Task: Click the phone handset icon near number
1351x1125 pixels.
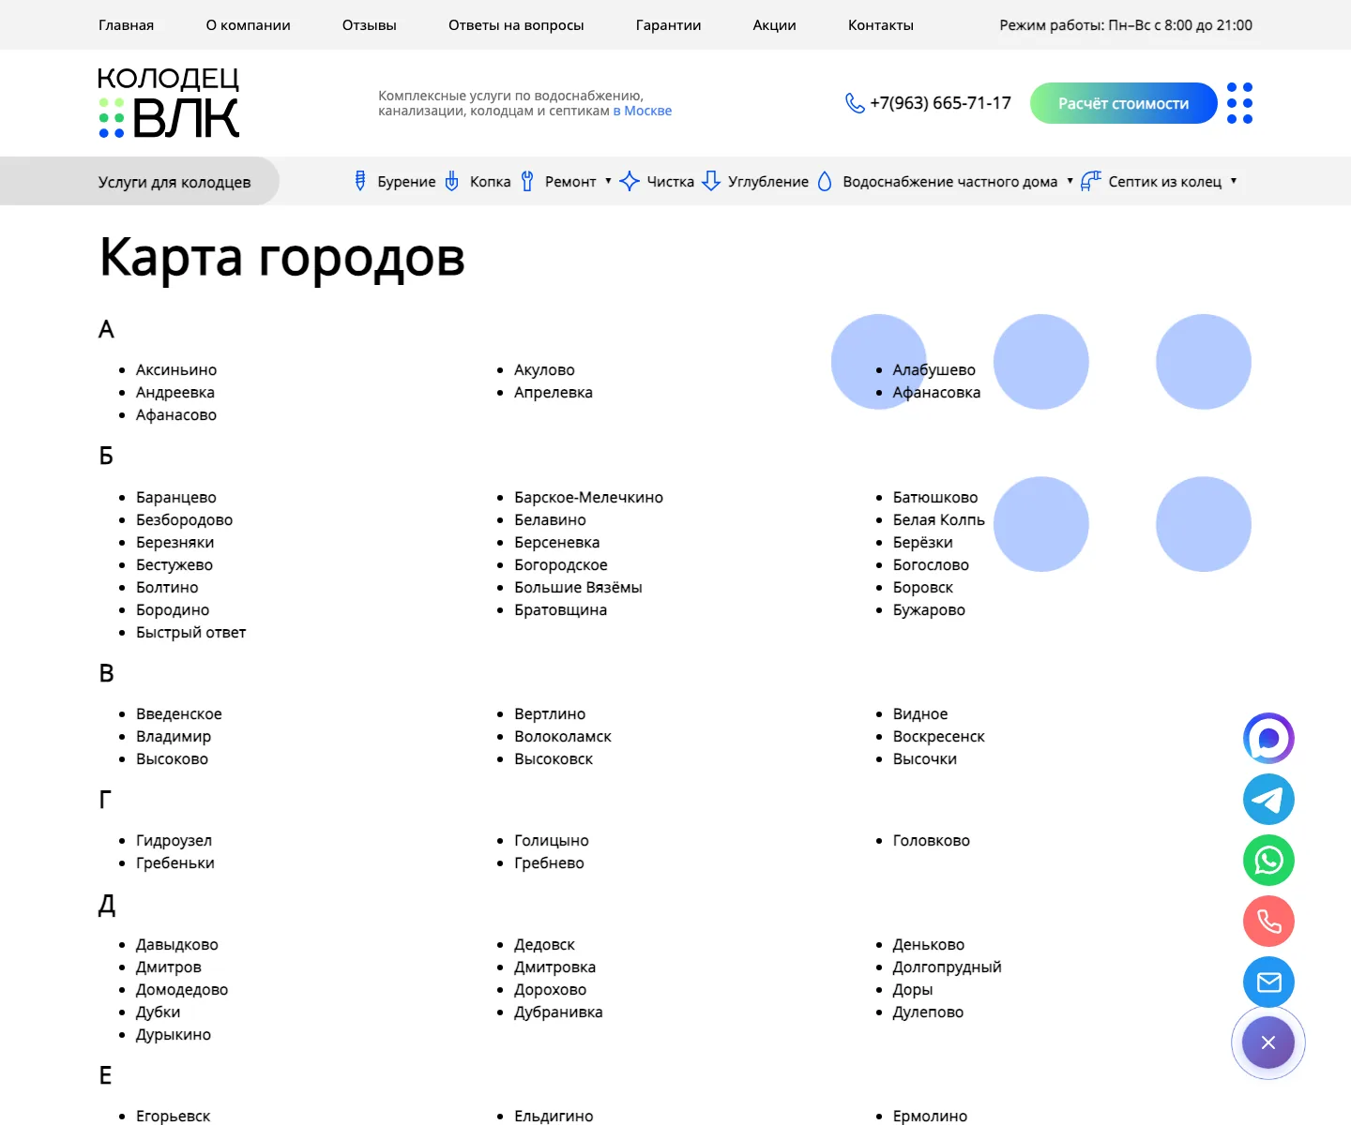Action: [x=855, y=103]
